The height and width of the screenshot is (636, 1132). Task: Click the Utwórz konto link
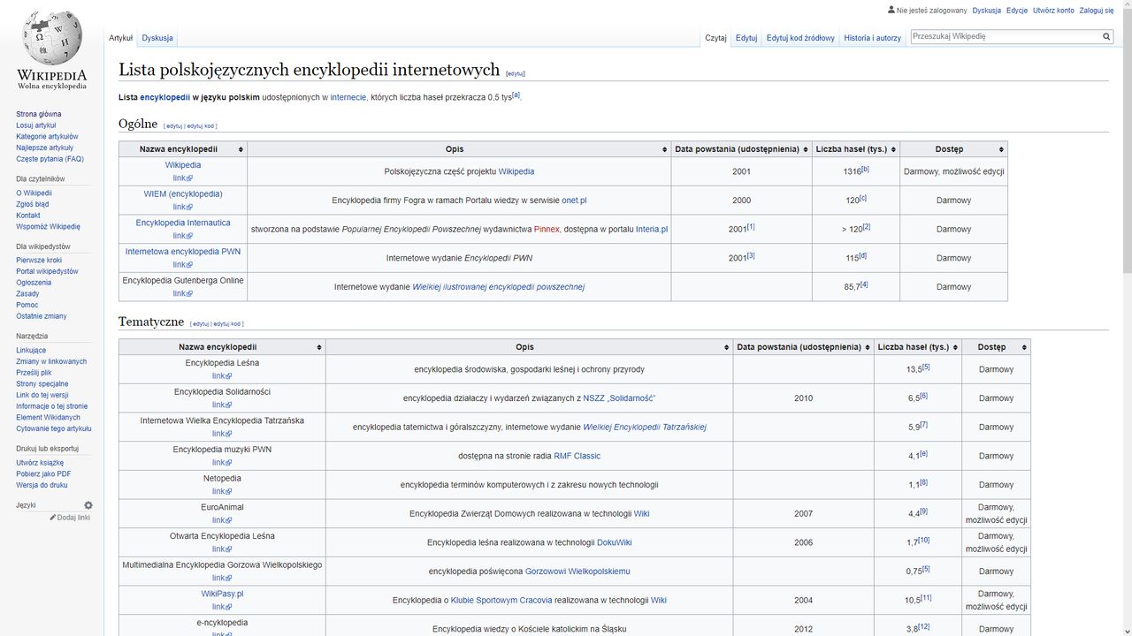tap(1053, 11)
